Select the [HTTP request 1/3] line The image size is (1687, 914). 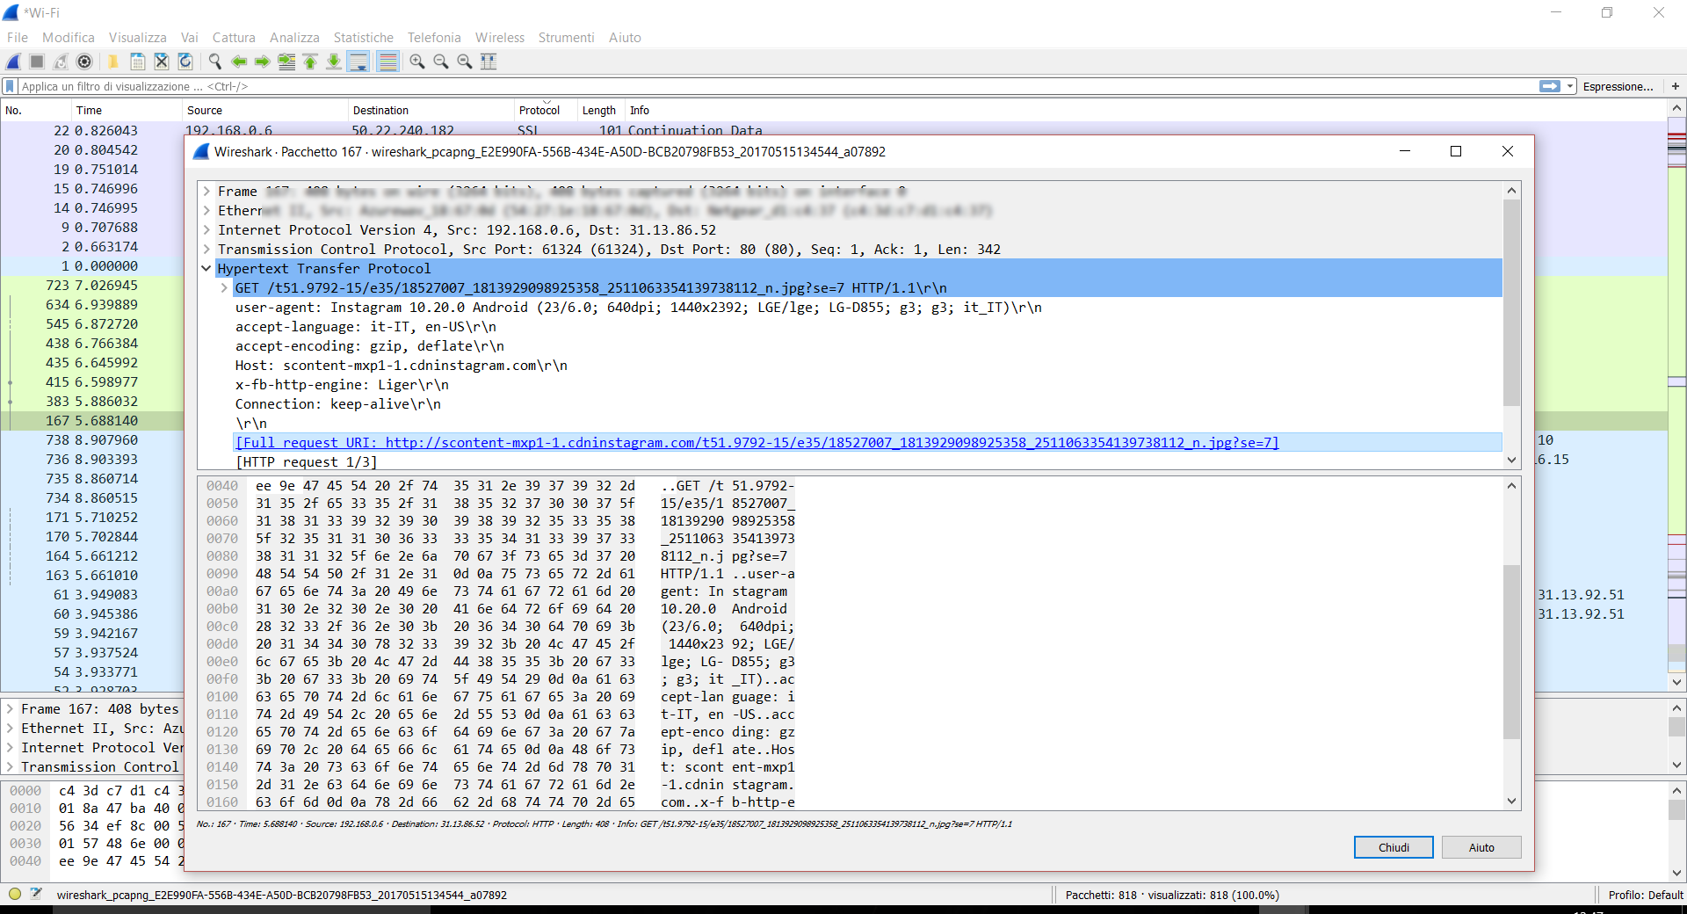[306, 462]
